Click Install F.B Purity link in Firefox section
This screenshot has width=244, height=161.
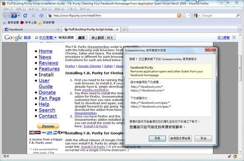[x=96, y=126]
